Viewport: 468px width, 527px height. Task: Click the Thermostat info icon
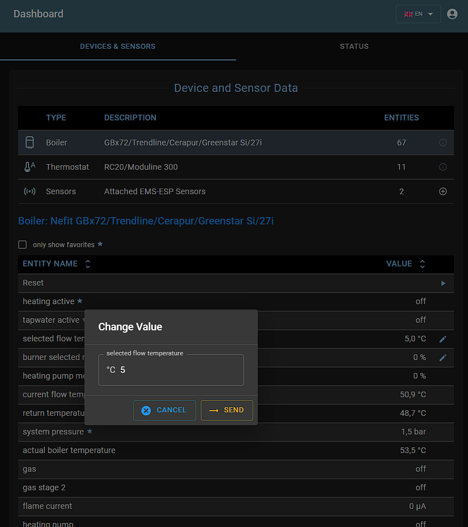(x=443, y=167)
